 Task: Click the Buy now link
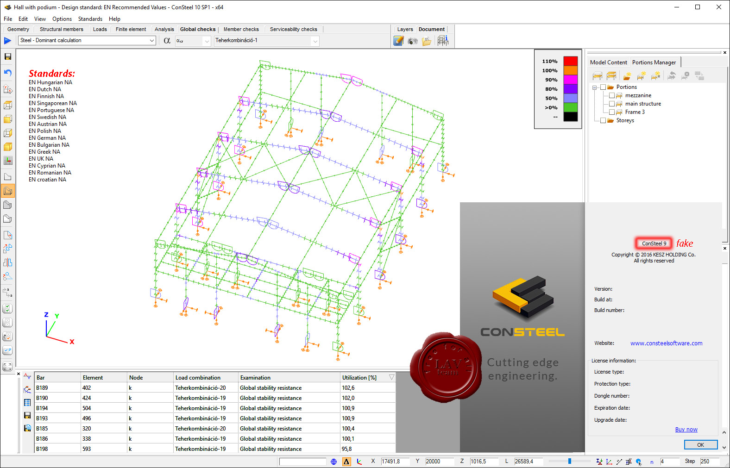[686, 430]
